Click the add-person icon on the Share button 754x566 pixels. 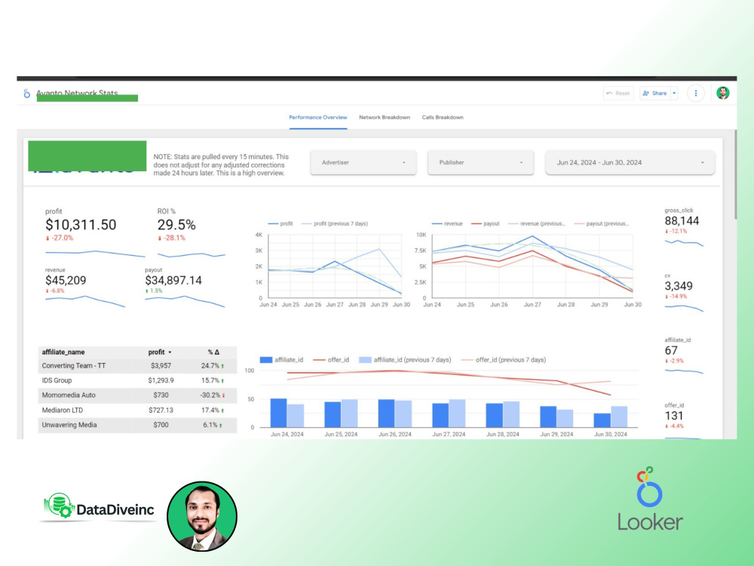pyautogui.click(x=645, y=93)
